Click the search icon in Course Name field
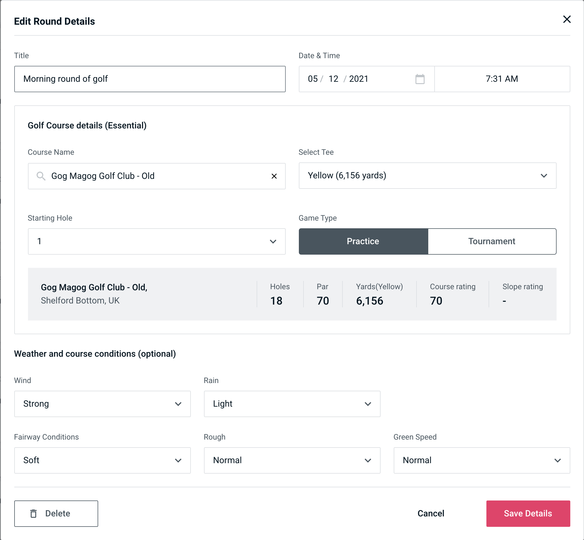584x540 pixels. point(41,176)
